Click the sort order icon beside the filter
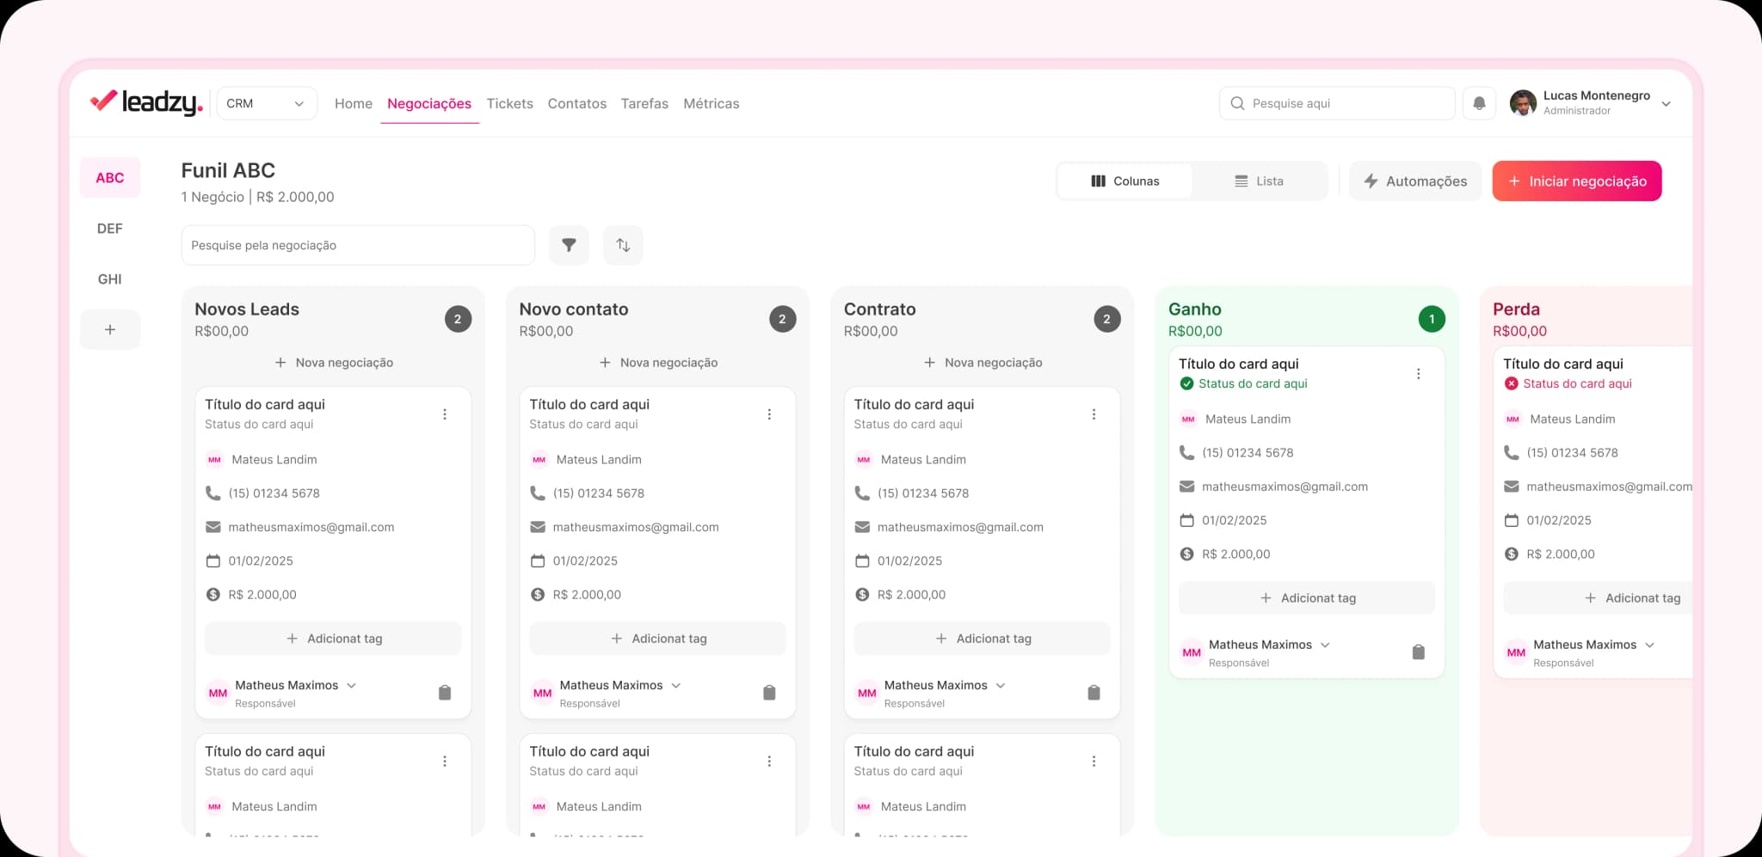This screenshot has height=857, width=1762. 622,245
